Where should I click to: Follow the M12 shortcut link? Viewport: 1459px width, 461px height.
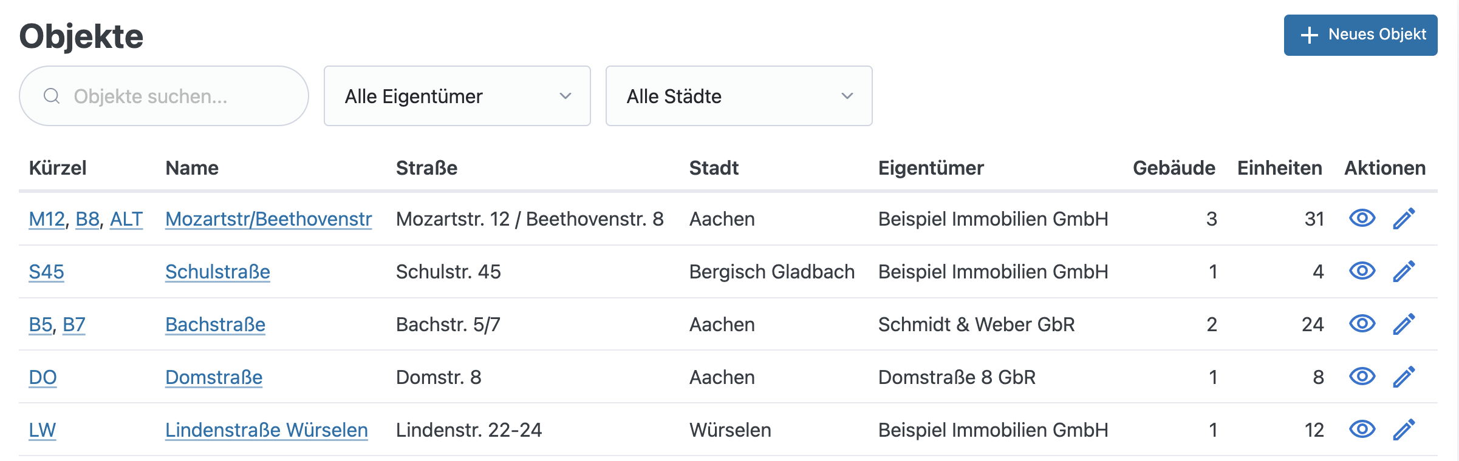47,218
